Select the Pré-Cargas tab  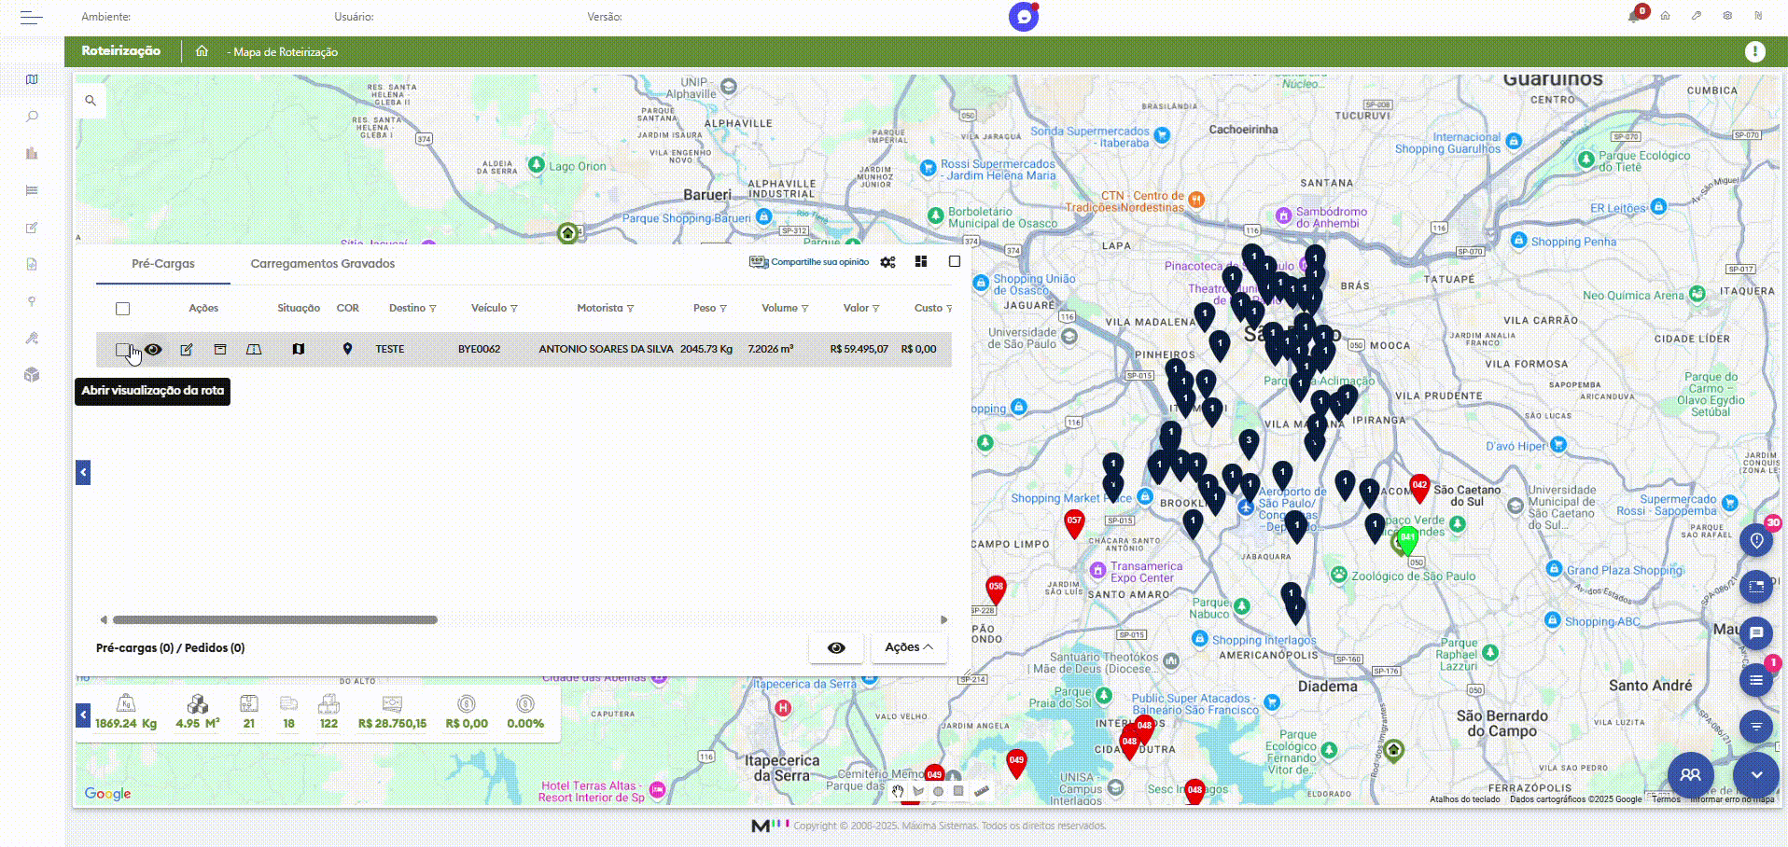[x=163, y=264]
